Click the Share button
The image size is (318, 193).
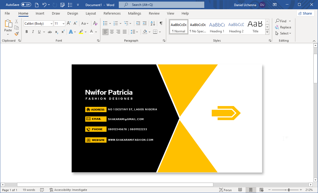[x=305, y=14]
